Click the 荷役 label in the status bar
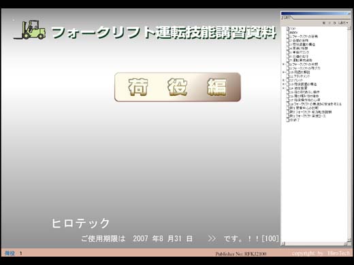The width and height of the screenshot is (354, 265). (10, 253)
